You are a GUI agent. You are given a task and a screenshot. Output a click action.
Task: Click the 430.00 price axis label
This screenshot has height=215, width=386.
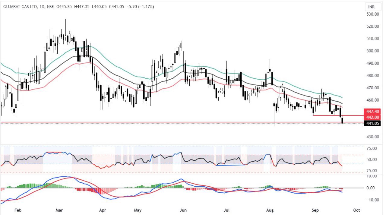tap(372, 137)
